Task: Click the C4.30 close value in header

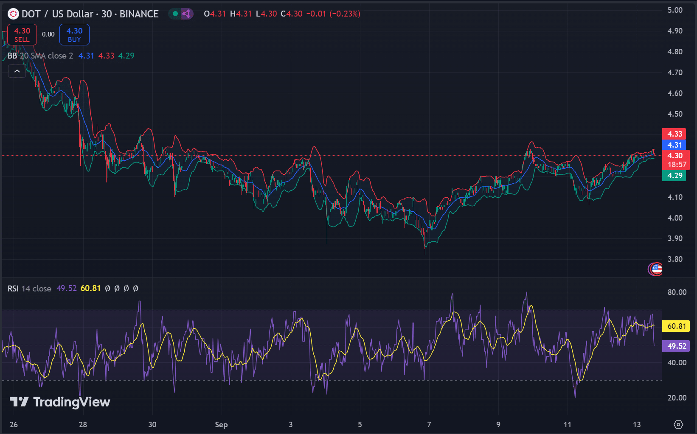Action: tap(292, 14)
